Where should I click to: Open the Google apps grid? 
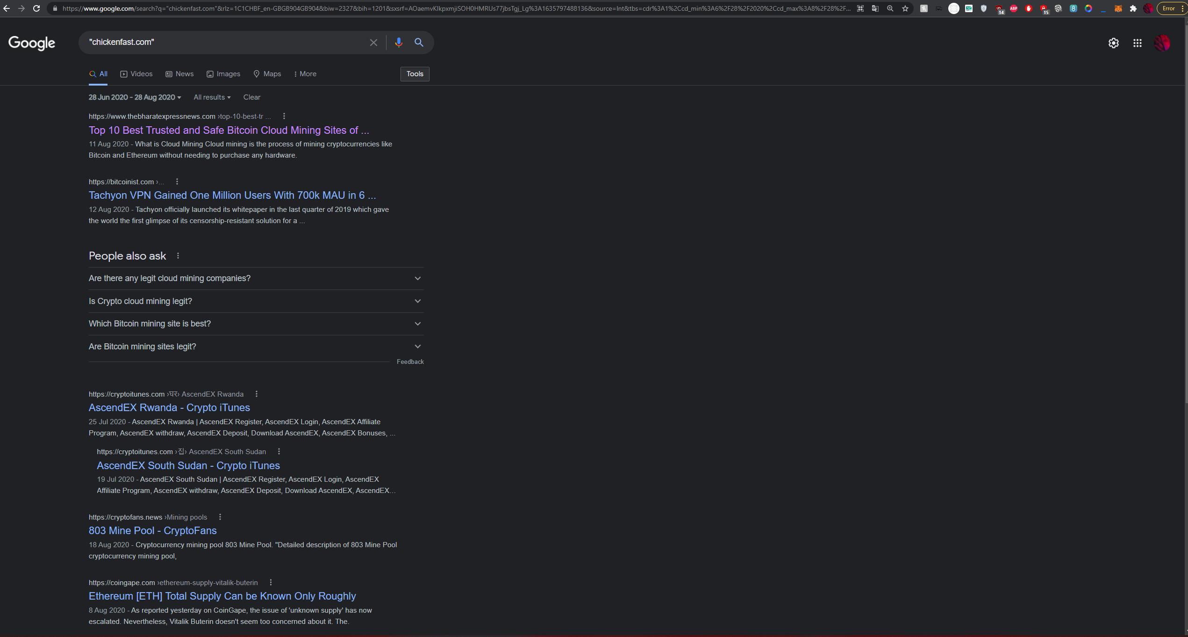click(x=1137, y=43)
